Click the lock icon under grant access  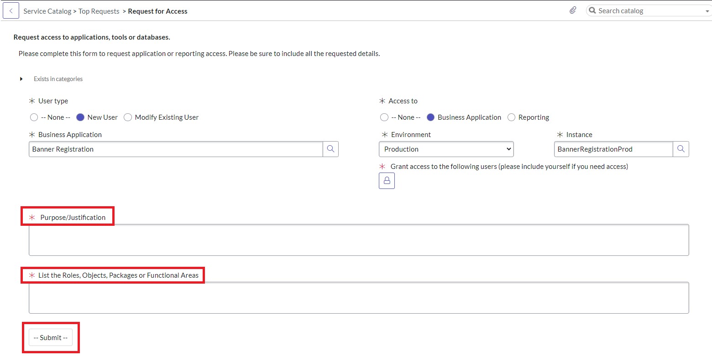387,181
